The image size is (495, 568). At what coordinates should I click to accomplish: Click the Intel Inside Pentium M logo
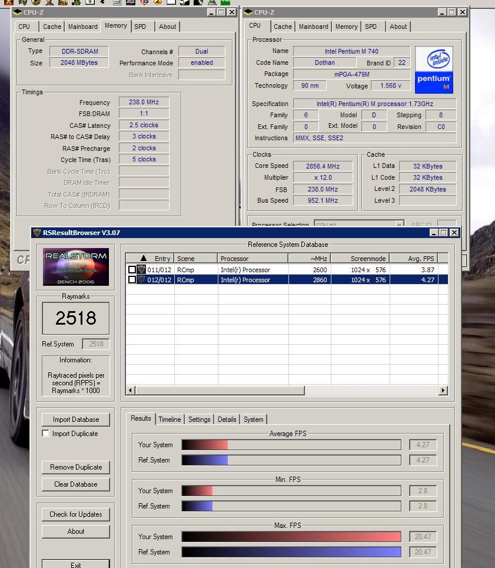pyautogui.click(x=434, y=70)
